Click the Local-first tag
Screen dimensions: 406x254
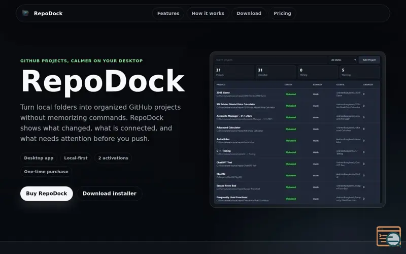[76, 158]
